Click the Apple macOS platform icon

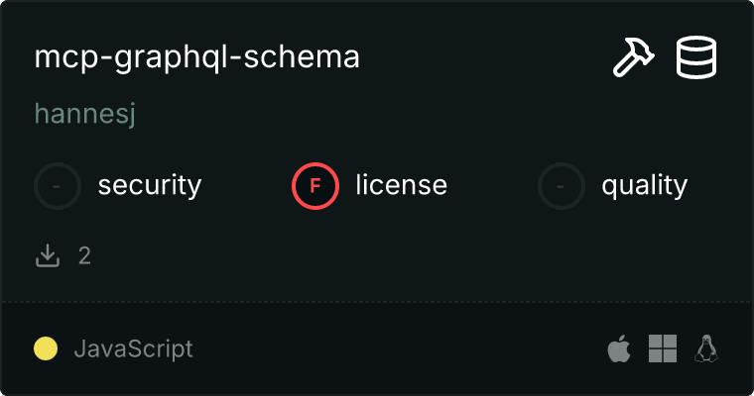[618, 348]
